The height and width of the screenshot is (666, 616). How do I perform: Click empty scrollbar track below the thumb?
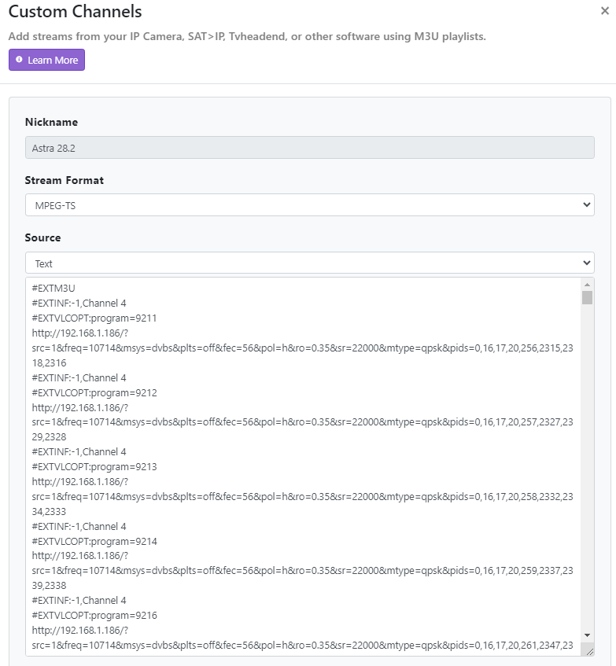587,472
